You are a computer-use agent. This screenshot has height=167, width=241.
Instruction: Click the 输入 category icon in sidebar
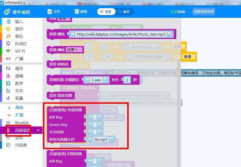click(8, 22)
